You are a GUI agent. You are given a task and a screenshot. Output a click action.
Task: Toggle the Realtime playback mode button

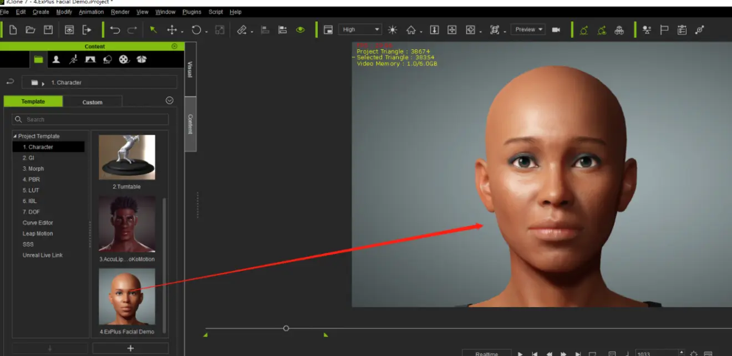tap(486, 353)
